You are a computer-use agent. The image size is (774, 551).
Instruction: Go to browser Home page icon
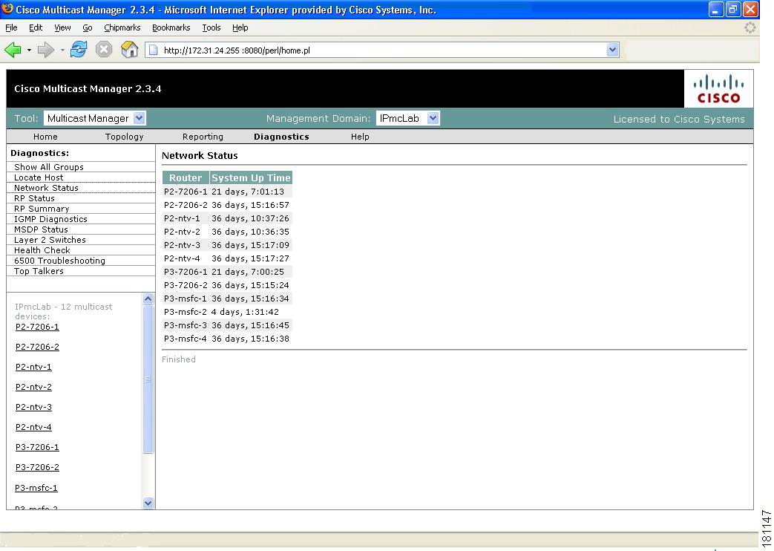click(x=129, y=50)
